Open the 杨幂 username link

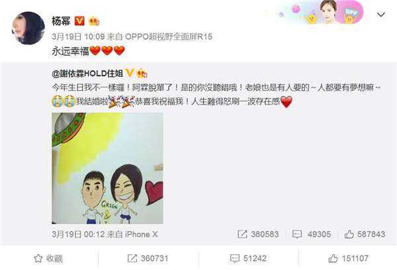[x=61, y=21]
